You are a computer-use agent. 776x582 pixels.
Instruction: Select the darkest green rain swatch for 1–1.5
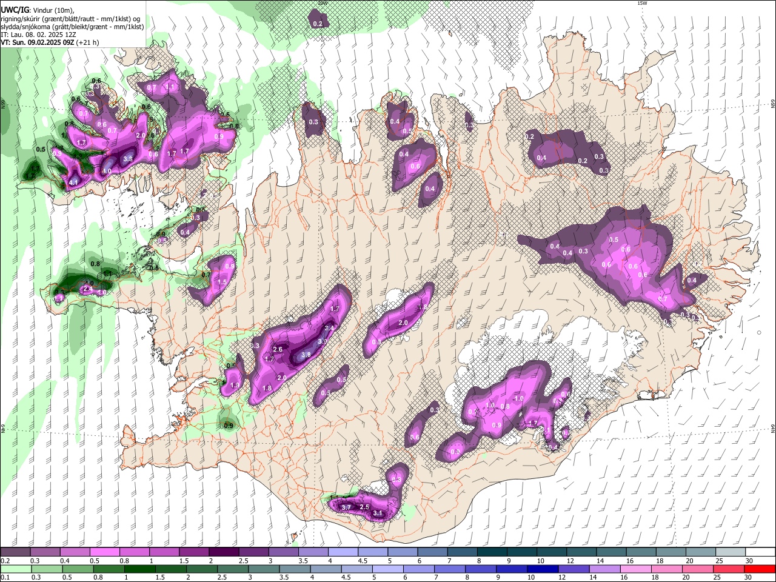coord(140,569)
